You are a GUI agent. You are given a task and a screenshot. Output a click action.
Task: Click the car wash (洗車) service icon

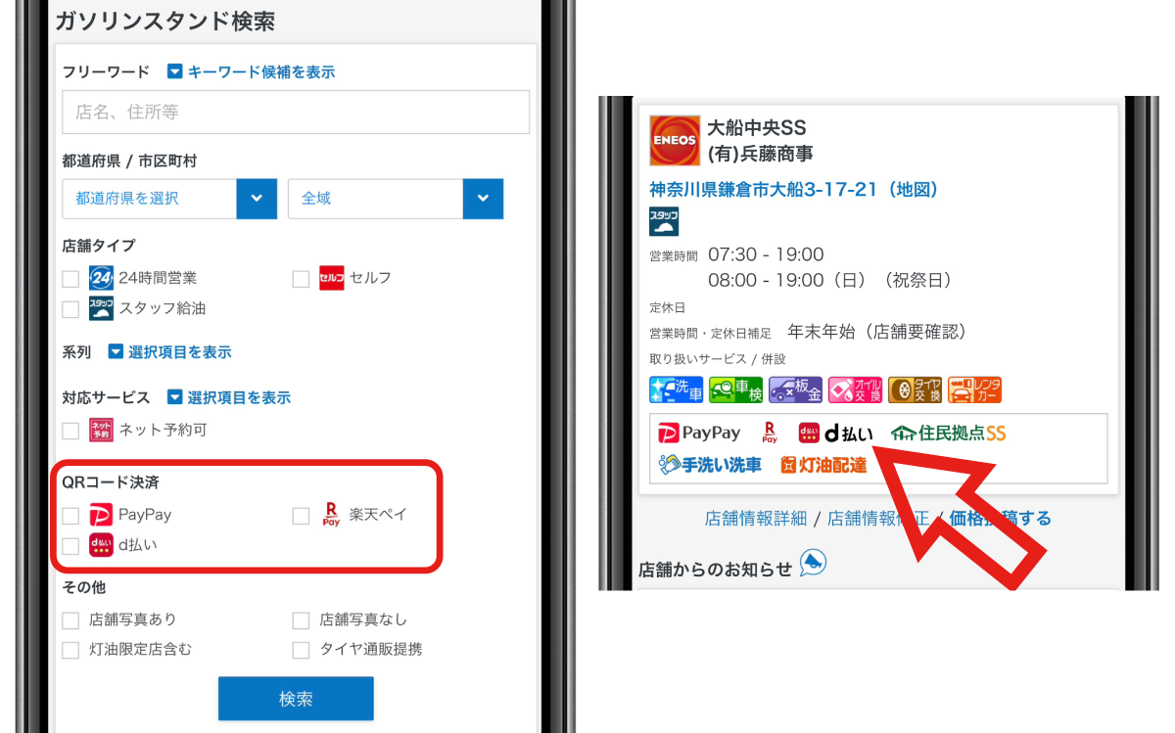tap(677, 389)
